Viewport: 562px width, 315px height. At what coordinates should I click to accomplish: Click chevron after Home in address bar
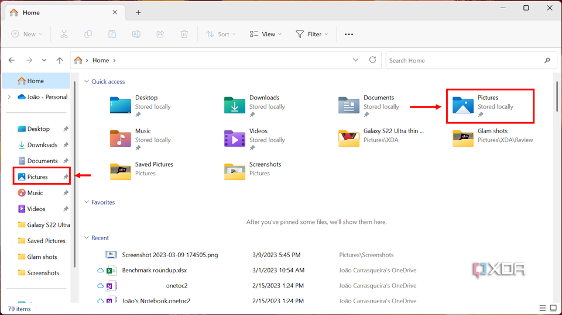(x=114, y=61)
